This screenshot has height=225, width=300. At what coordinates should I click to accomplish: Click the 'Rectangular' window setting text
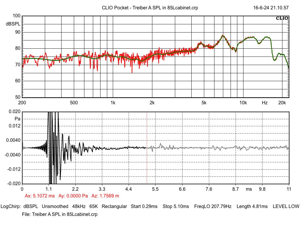click(x=114, y=207)
